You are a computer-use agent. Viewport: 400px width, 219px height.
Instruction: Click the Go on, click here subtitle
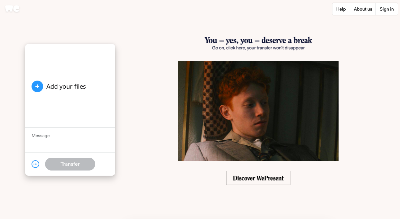258,48
